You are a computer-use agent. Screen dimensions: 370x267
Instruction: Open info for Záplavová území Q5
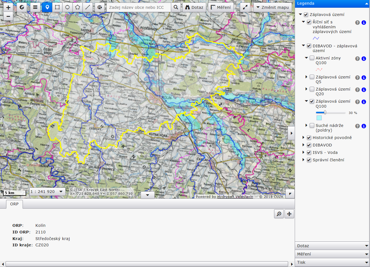tap(364, 78)
